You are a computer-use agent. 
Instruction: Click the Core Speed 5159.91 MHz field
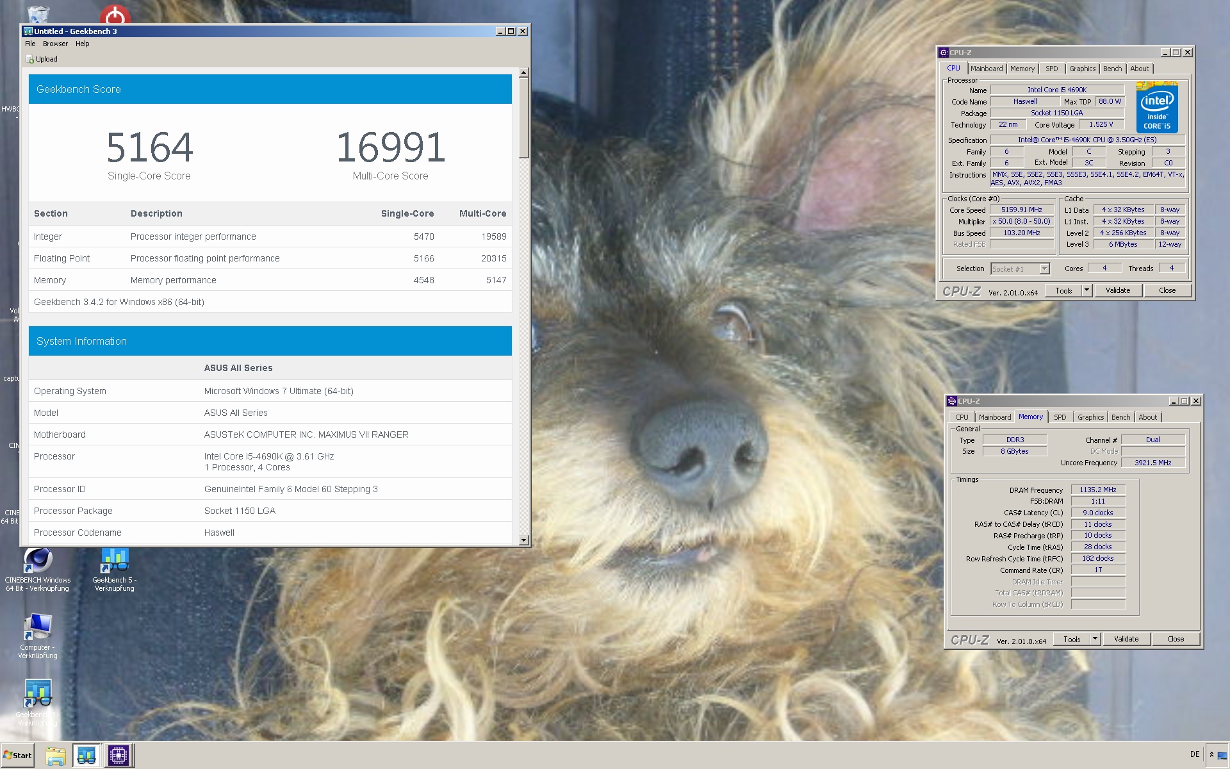tap(1022, 210)
